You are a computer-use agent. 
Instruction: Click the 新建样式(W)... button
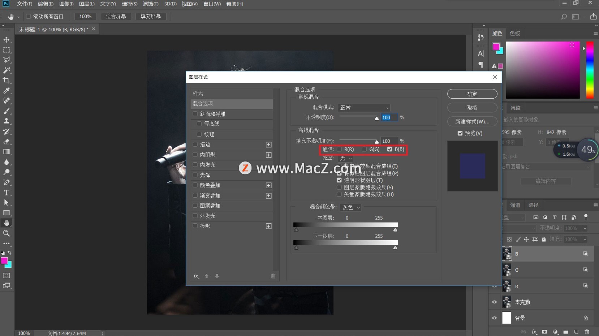coord(472,121)
